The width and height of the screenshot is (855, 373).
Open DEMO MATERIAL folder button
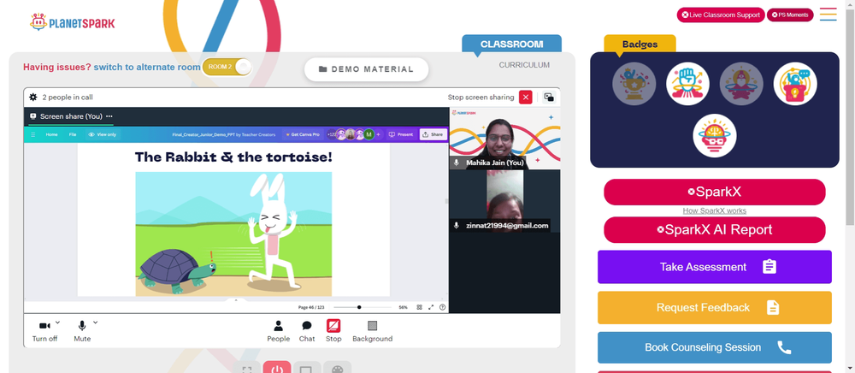click(x=367, y=69)
